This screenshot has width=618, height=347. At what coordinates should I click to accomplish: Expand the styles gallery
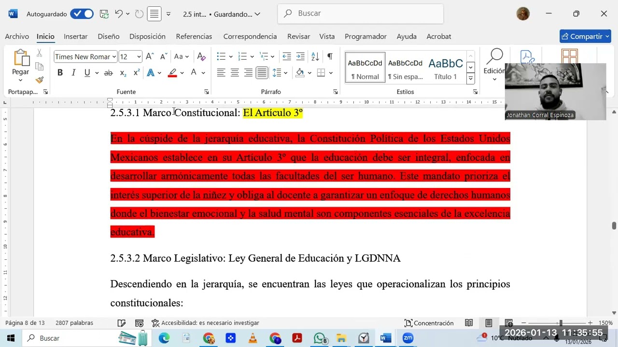coord(471,78)
